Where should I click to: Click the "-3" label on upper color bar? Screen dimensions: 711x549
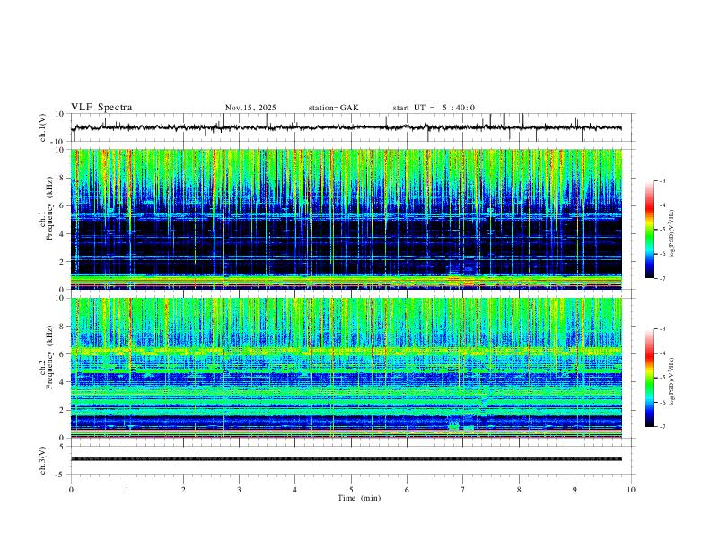click(x=662, y=180)
